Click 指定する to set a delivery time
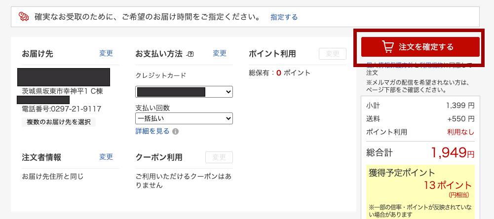This screenshot has height=219, width=494. pyautogui.click(x=284, y=17)
